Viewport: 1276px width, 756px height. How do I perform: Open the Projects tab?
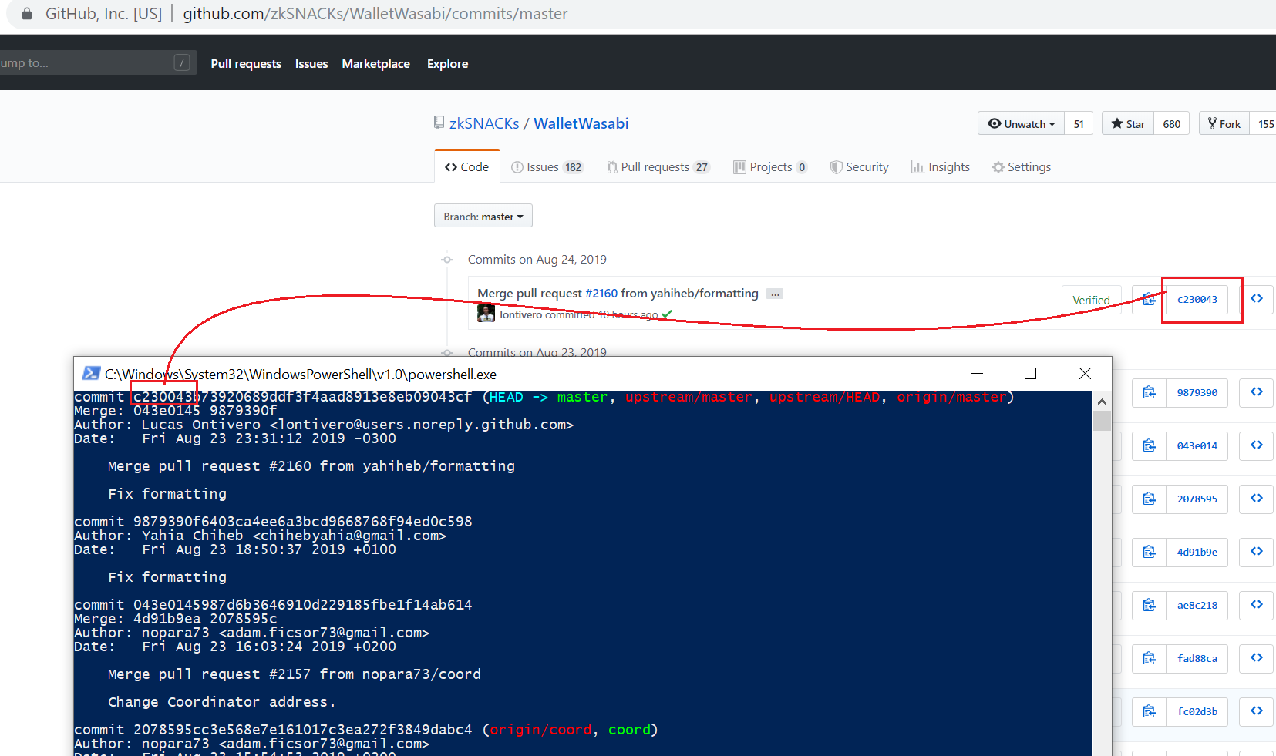click(769, 167)
